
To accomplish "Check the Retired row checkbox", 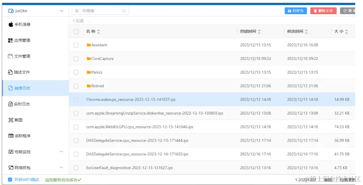I will pos(76,86).
